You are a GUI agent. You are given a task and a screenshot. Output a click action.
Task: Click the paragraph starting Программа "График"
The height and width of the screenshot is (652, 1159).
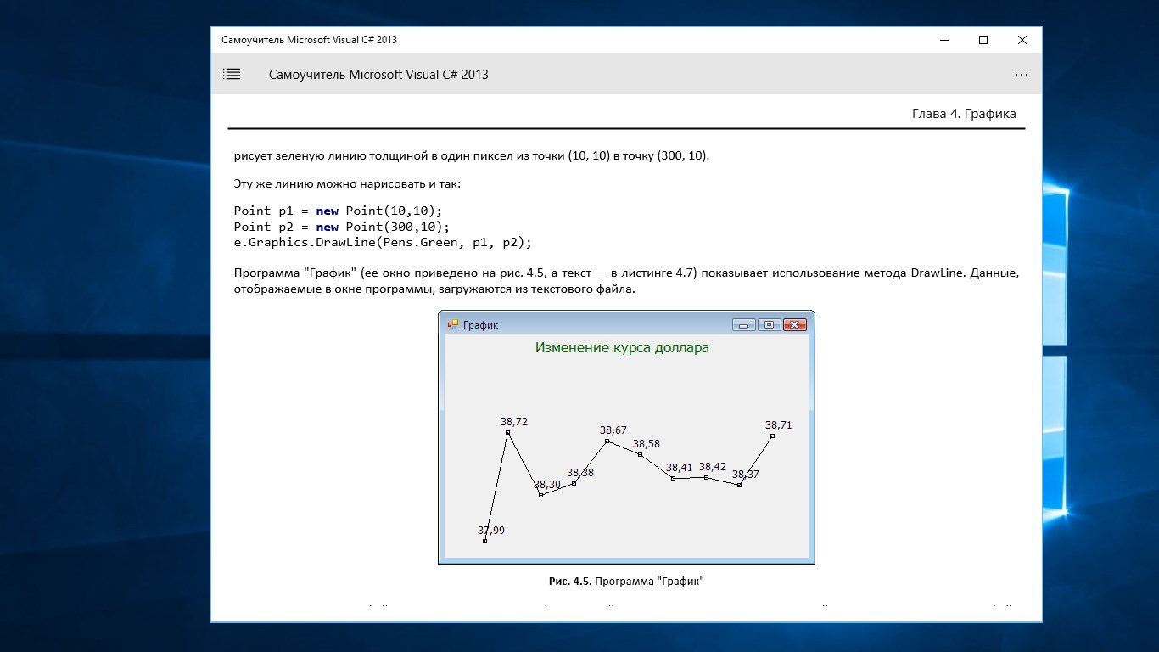point(626,281)
